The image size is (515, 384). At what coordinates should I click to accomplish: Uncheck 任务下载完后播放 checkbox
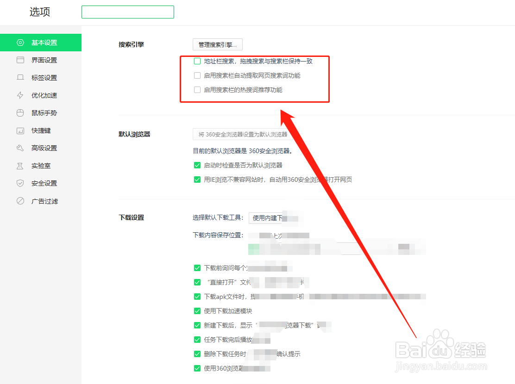click(x=197, y=340)
